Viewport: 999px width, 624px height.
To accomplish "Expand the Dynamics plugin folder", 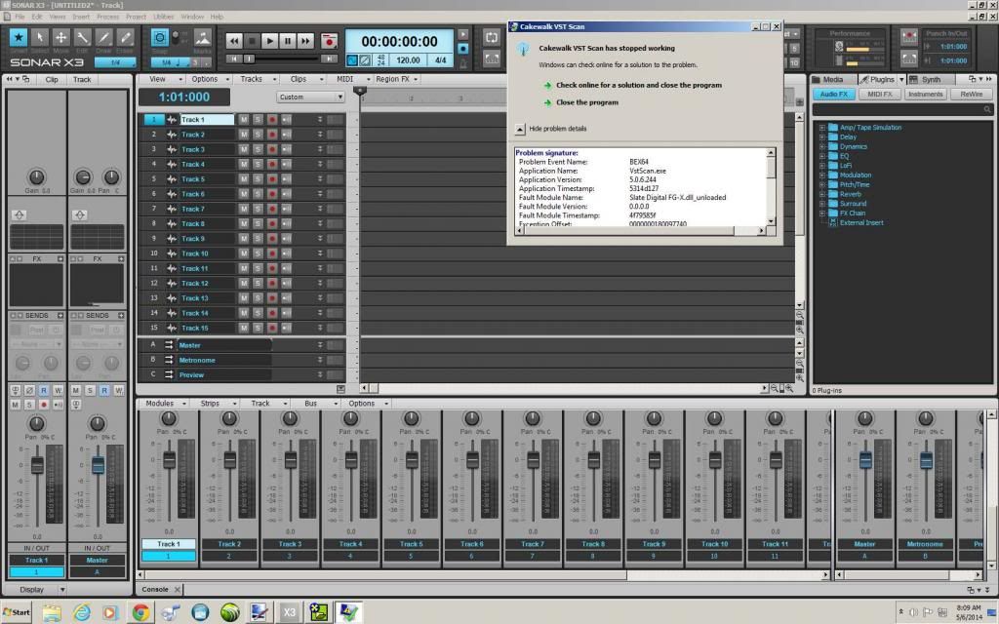I will 822,146.
